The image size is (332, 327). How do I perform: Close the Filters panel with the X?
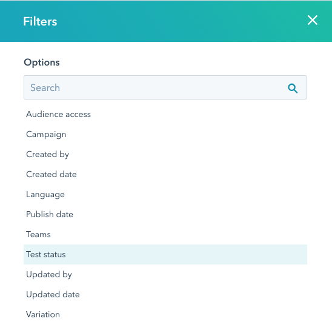(x=312, y=21)
